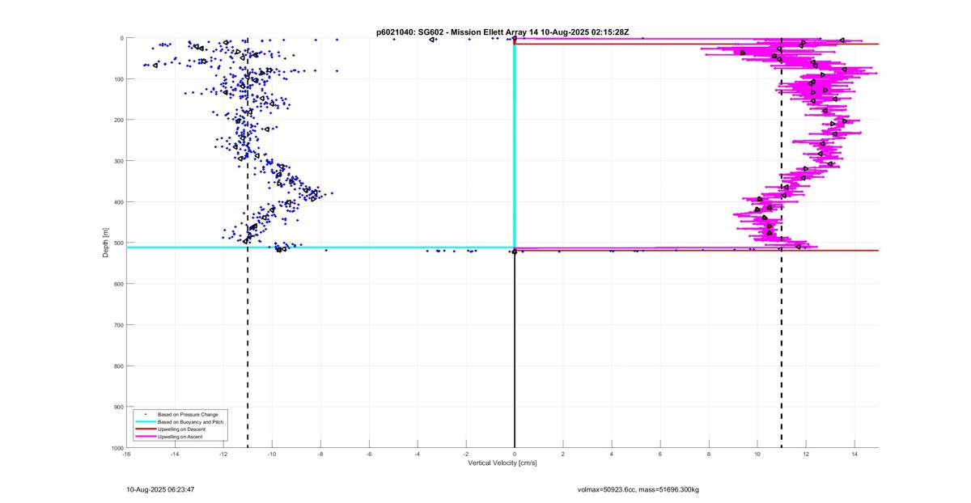Click the '-16' velocity axis tick label
971x503 pixels.
click(126, 454)
